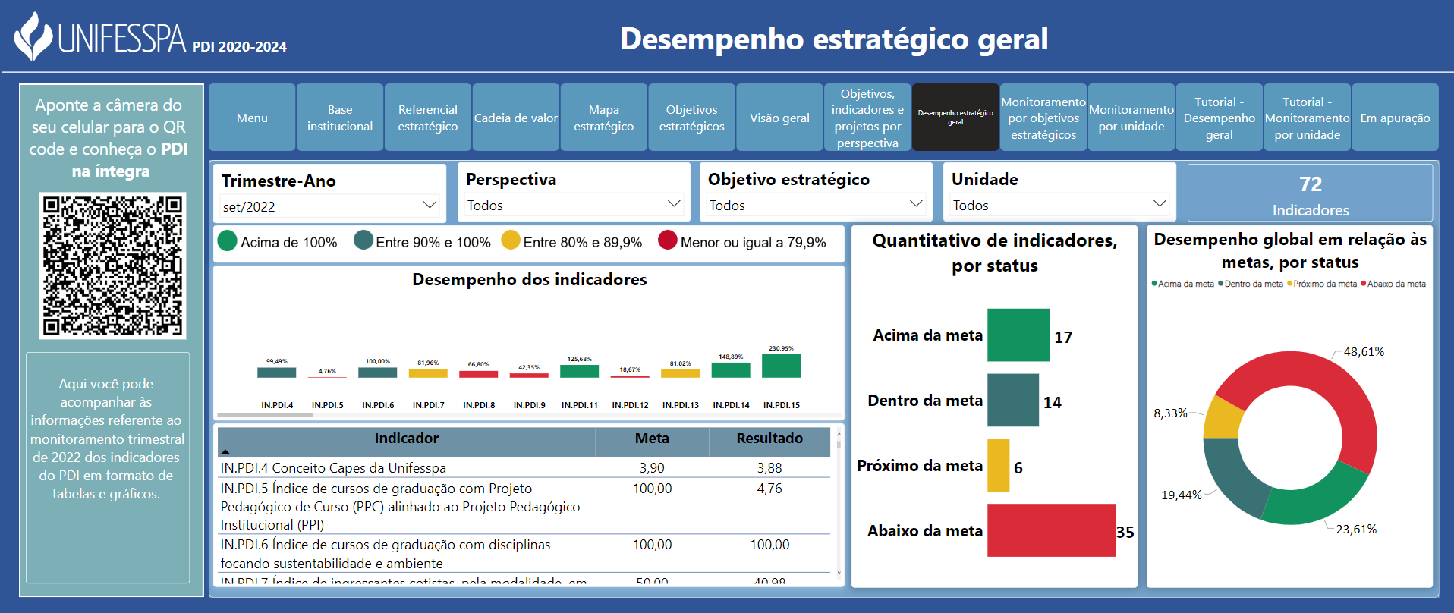This screenshot has height=613, width=1454.
Task: Click the QR code image
Action: coord(112,266)
